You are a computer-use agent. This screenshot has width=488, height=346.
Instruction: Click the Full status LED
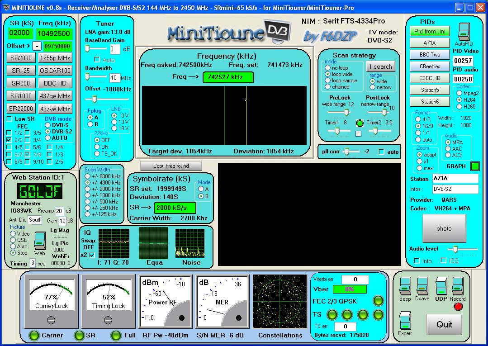tap(116, 336)
